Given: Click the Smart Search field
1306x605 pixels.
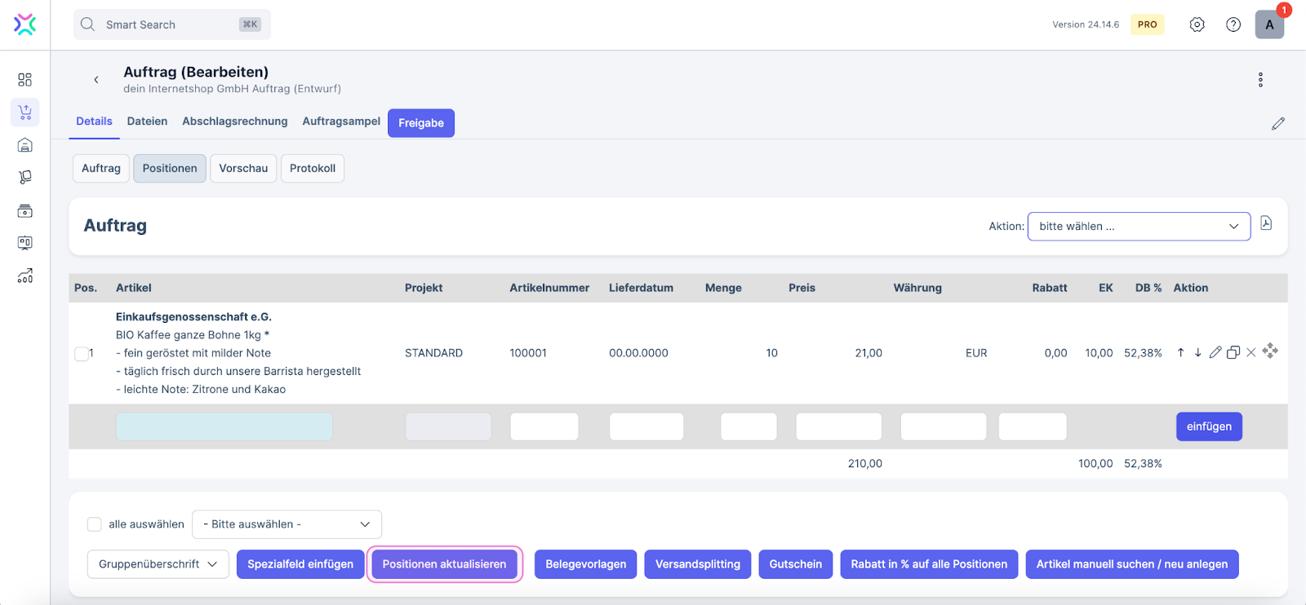Looking at the screenshot, I should [x=172, y=24].
